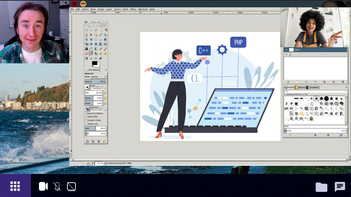351x197 pixels.
Task: Select the Airbrush tool
Action: pos(91,53)
